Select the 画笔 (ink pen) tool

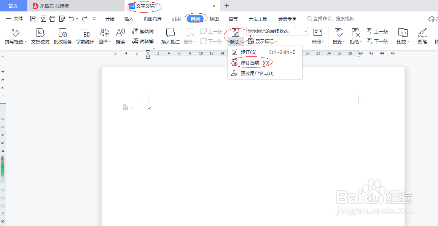pos(422,35)
